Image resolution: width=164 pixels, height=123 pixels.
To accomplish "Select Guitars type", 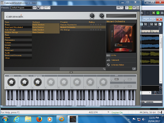I will pos(18,43).
